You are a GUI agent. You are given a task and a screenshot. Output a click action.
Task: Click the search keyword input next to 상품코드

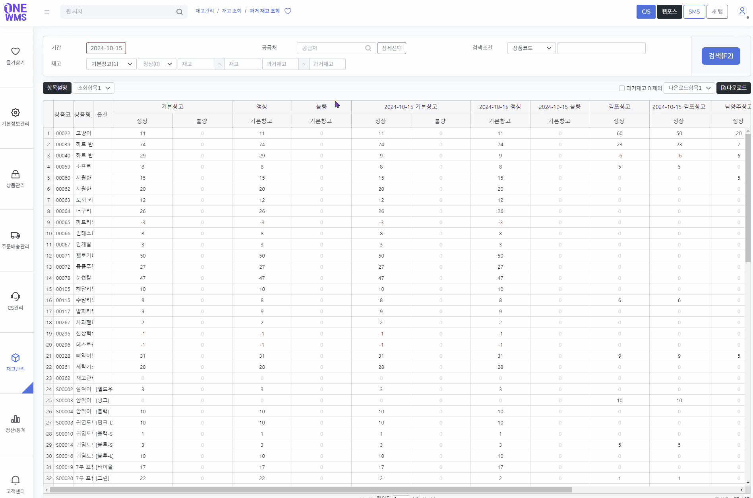tap(601, 48)
